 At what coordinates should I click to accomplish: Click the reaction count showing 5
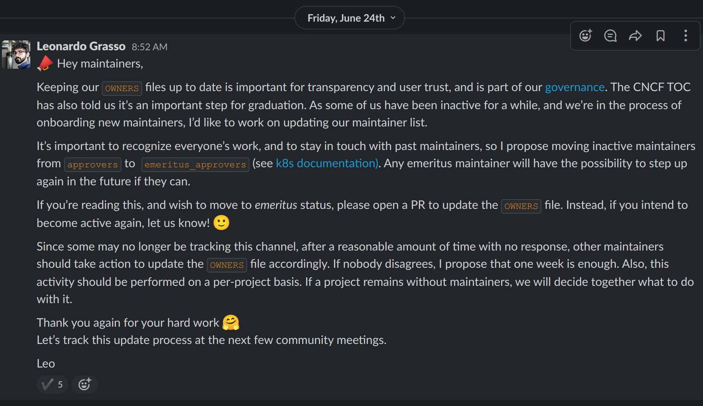[60, 384]
